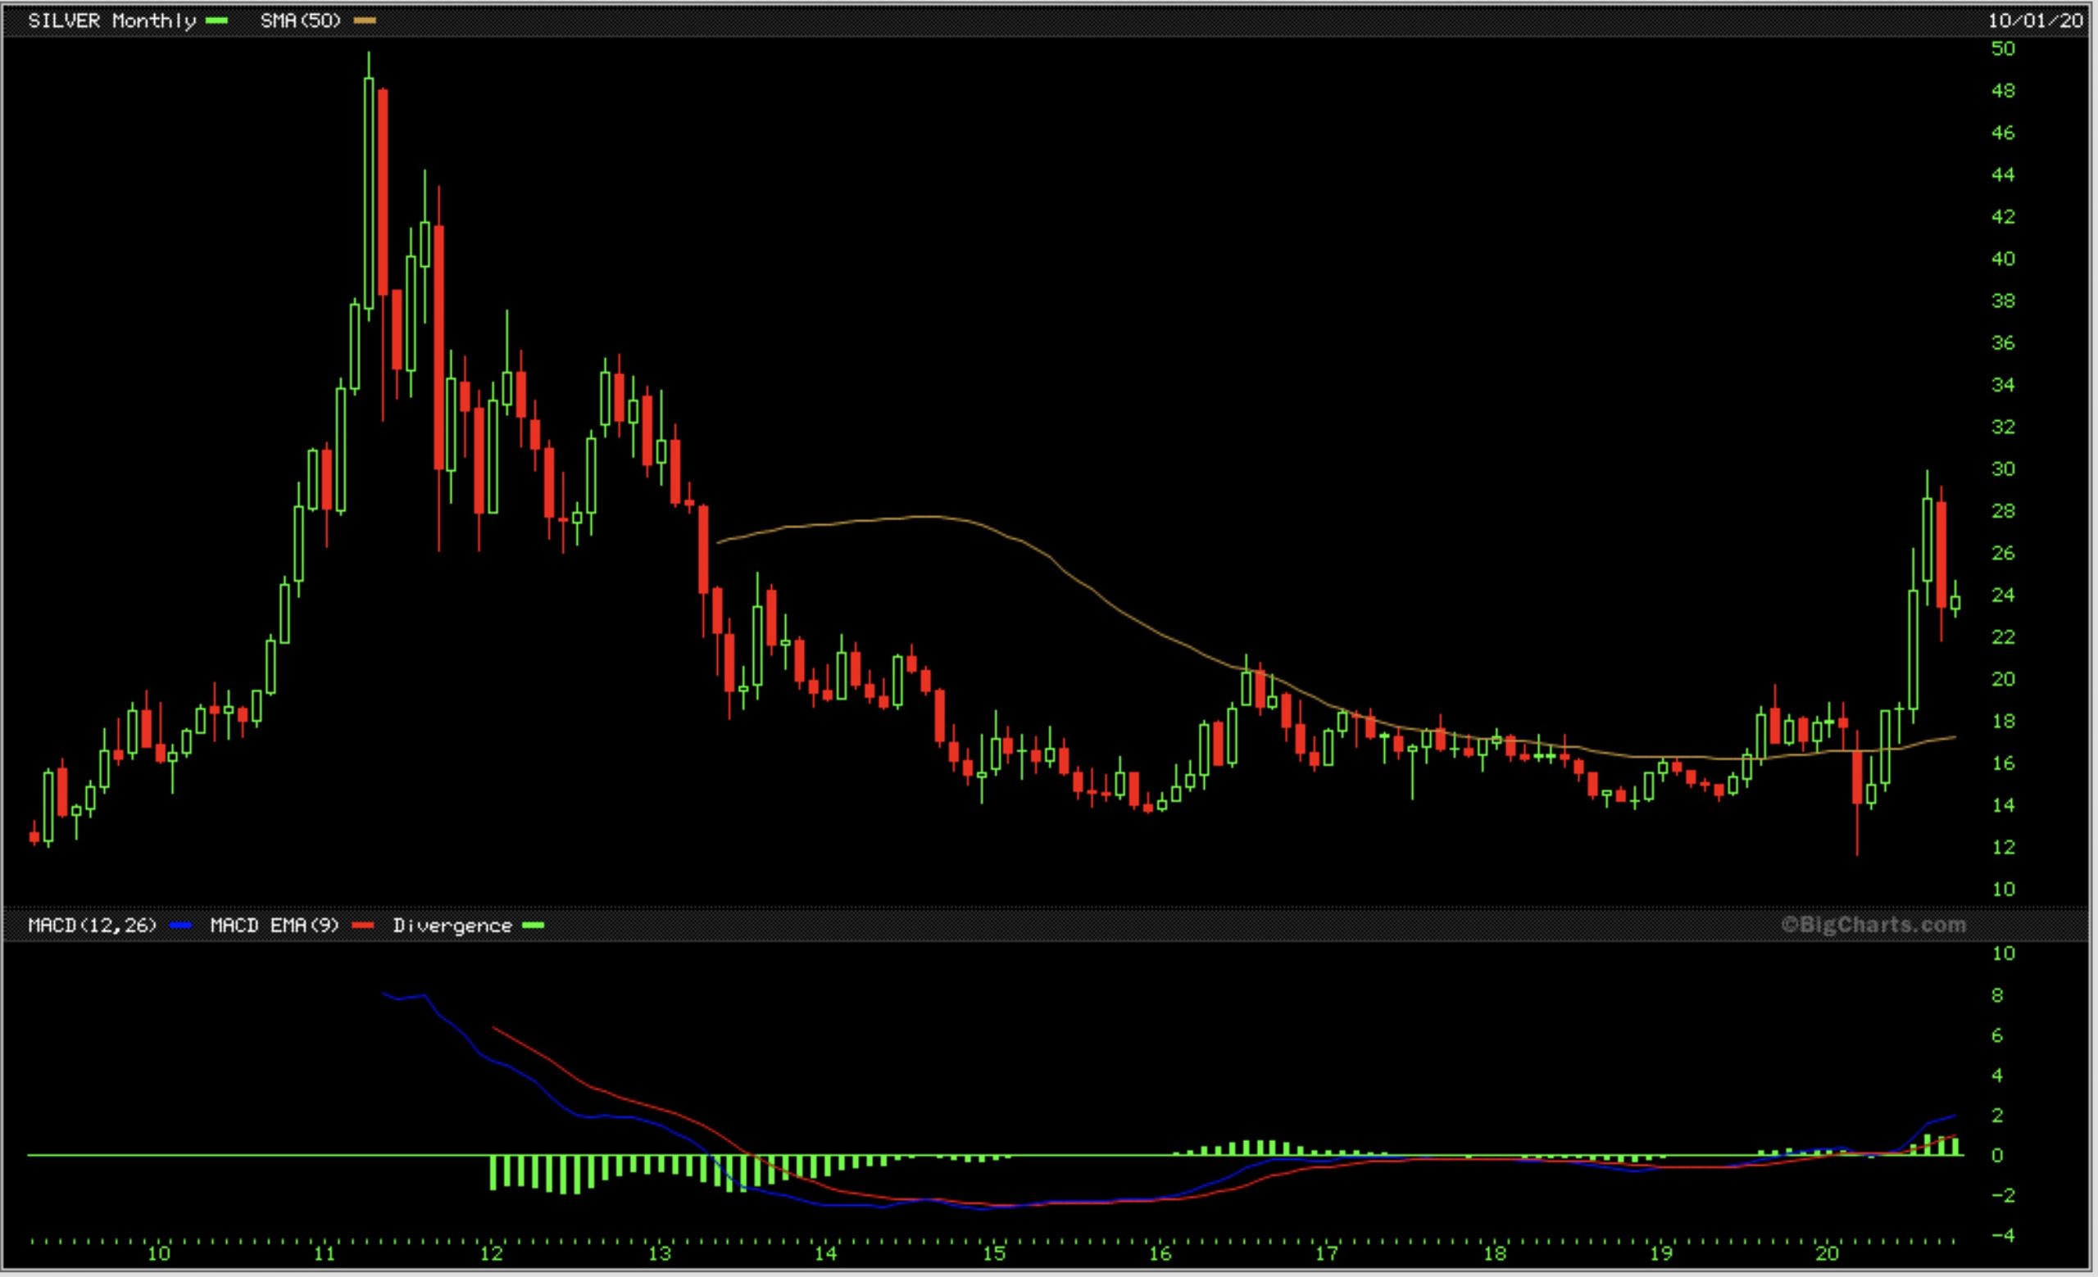Click year 11 on the time axis

coord(324,1253)
